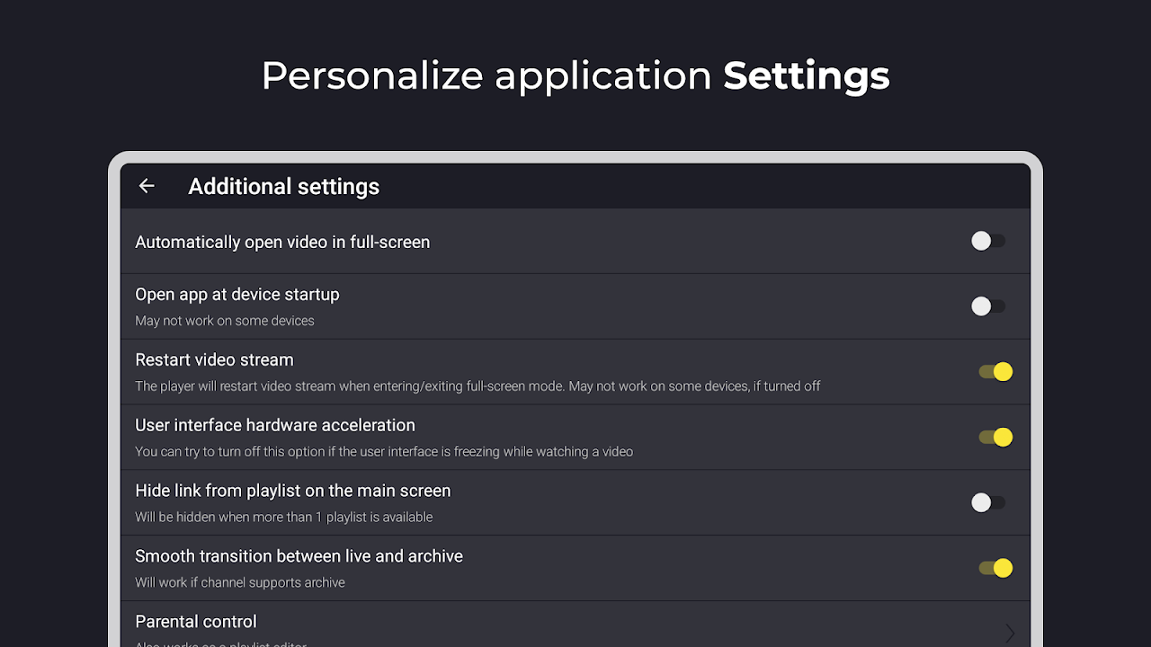Viewport: 1151px width, 647px height.
Task: Turn on open app at device startup
Action: (x=988, y=306)
